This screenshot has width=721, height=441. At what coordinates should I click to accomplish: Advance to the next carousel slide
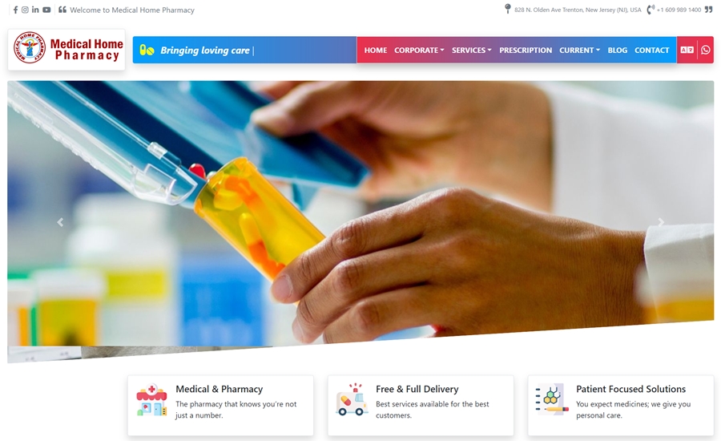(x=661, y=222)
